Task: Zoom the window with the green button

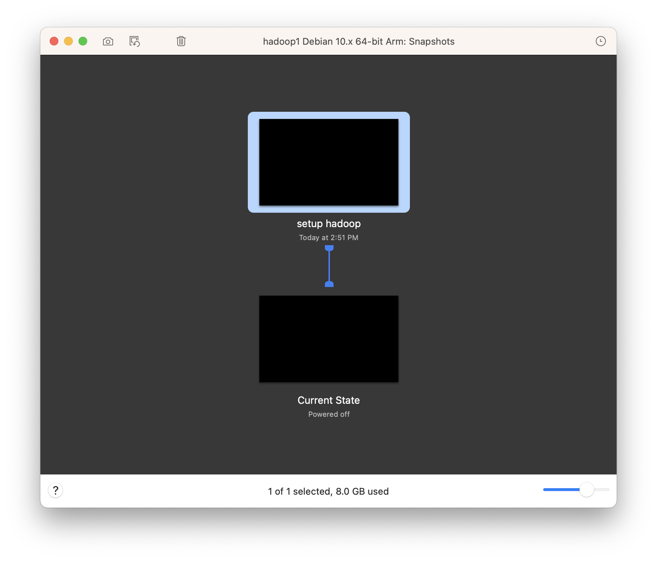Action: pyautogui.click(x=83, y=41)
